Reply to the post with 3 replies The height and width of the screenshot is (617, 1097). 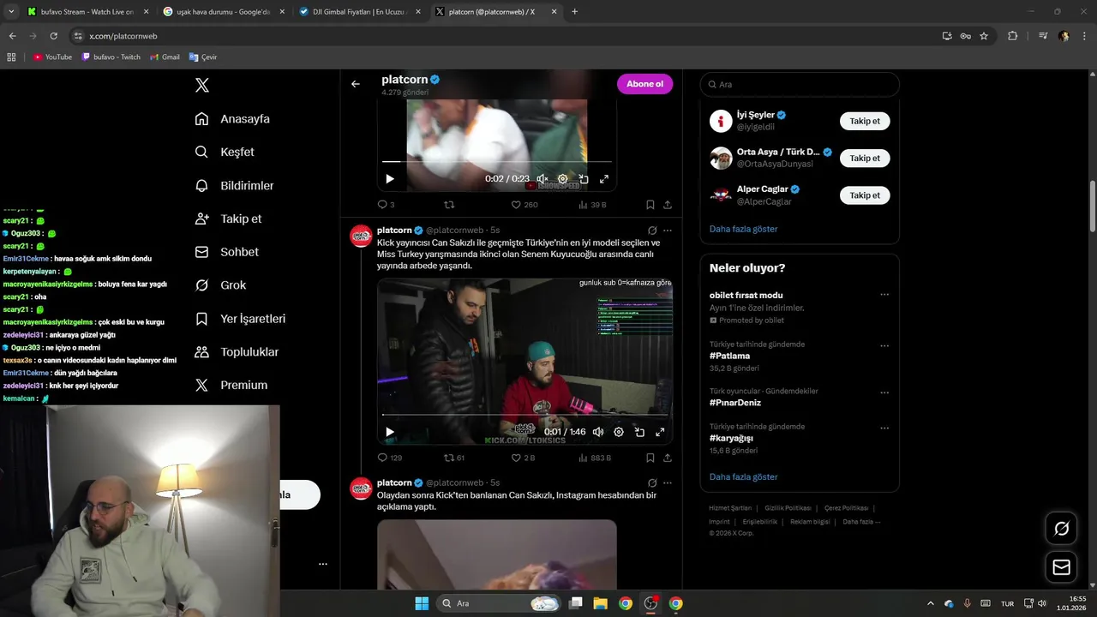click(x=387, y=205)
